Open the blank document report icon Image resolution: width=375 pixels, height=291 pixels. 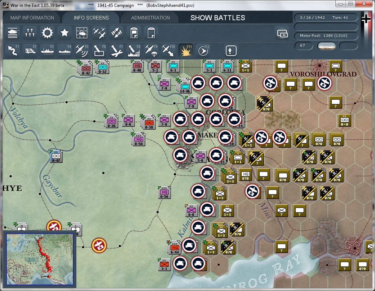[x=151, y=33]
